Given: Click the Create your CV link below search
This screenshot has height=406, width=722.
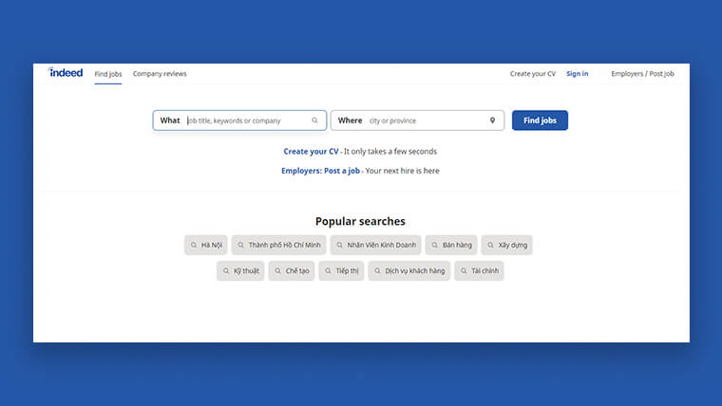Looking at the screenshot, I should click(311, 151).
